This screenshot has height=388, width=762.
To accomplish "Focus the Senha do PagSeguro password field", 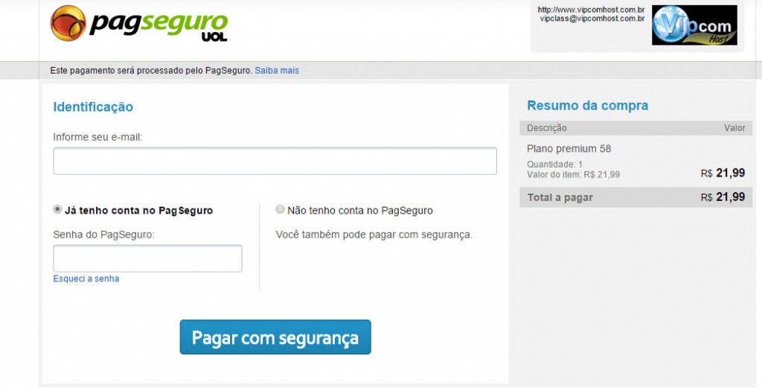I will [x=148, y=258].
